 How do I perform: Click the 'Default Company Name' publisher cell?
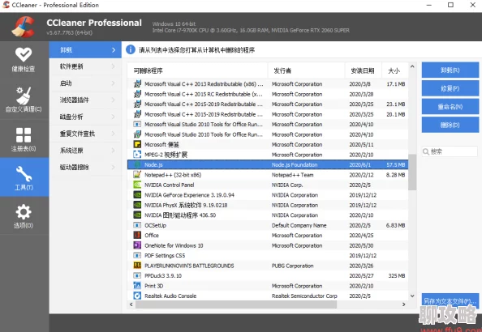[x=299, y=225]
